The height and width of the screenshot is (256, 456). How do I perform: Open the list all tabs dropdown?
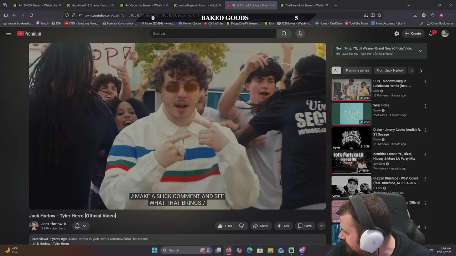point(409,5)
